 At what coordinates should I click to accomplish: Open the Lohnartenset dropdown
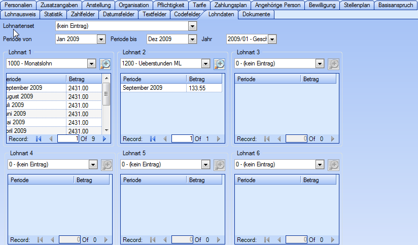tap(192, 26)
